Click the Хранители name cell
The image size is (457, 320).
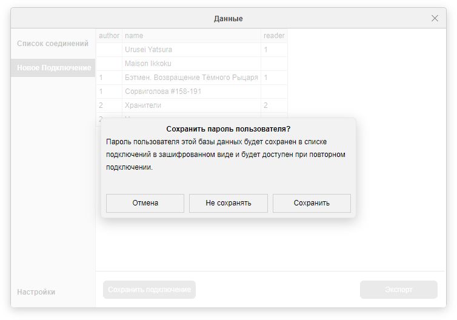pyautogui.click(x=143, y=105)
